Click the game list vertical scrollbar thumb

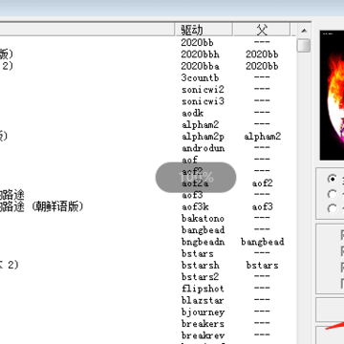pos(304,45)
